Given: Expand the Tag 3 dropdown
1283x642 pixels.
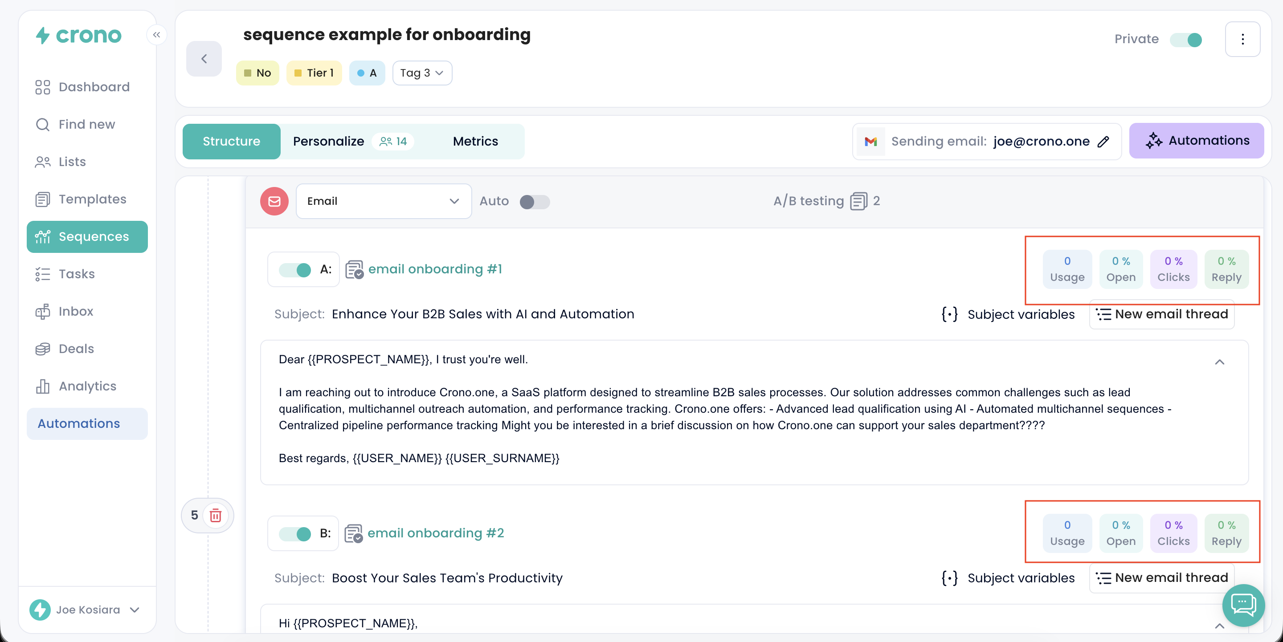Looking at the screenshot, I should tap(422, 73).
